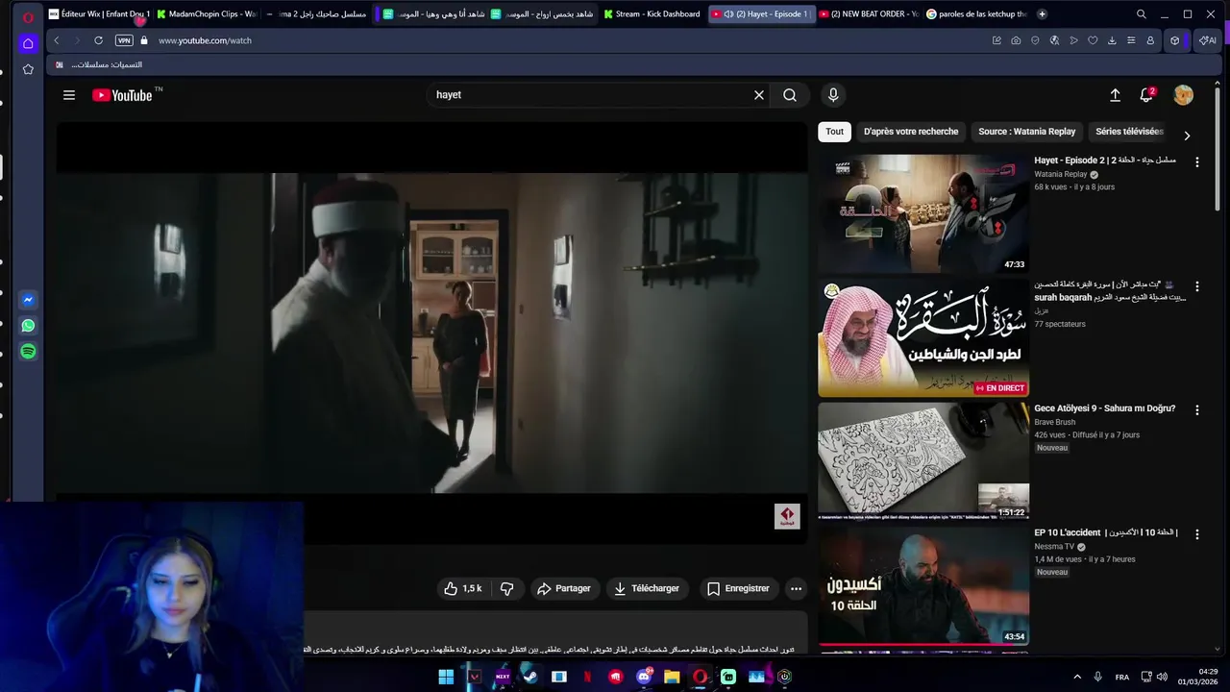The width and height of the screenshot is (1230, 692).
Task: Open the Opera sidebar home icon
Action: point(28,43)
